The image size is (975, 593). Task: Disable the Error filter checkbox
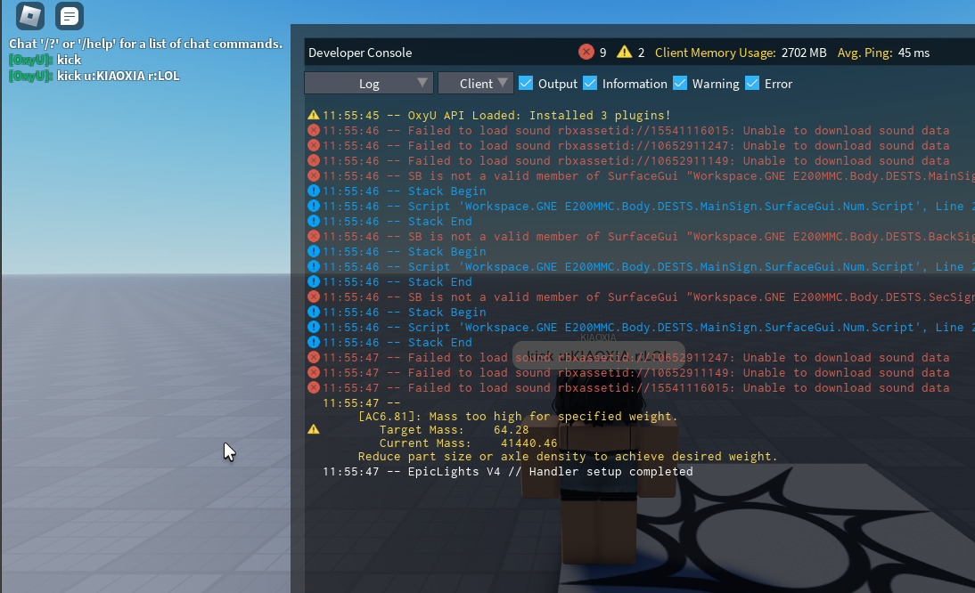(751, 83)
